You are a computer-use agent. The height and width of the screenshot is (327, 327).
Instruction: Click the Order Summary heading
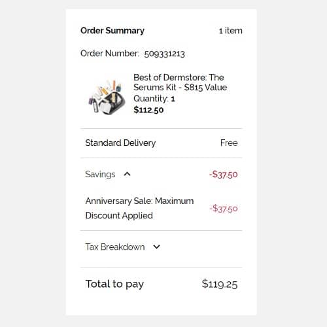[112, 31]
